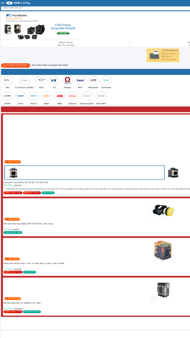
Task: Click the discount badge above the contactor
Action: point(13,162)
